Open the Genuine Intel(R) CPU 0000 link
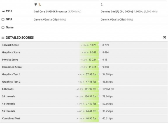Image resolution: width=168 pixels, height=124 pixels. [x=122, y=12]
